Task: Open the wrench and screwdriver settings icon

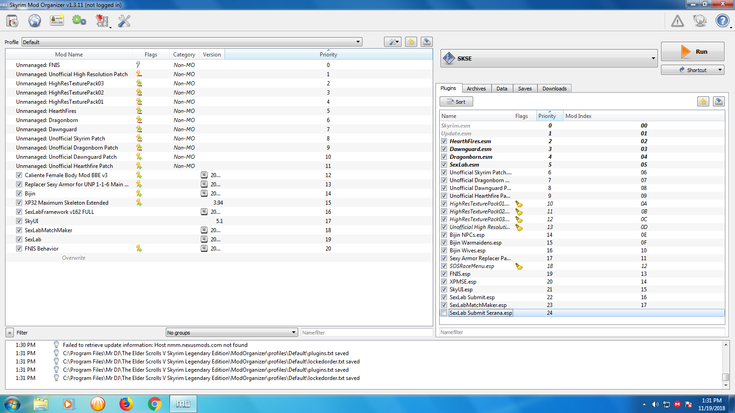Action: [124, 21]
